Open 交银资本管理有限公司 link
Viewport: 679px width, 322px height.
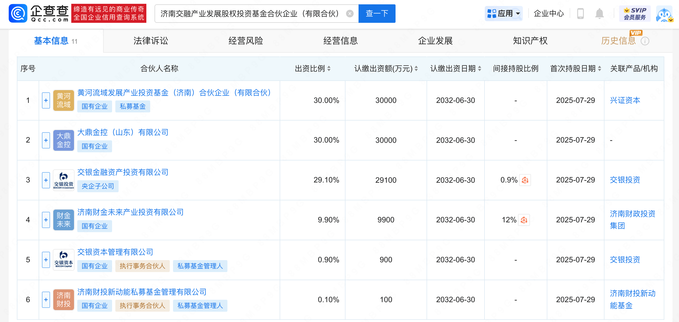coord(115,252)
